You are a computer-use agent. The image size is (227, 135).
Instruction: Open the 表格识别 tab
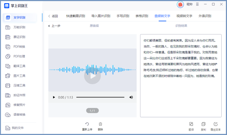click(x=142, y=16)
